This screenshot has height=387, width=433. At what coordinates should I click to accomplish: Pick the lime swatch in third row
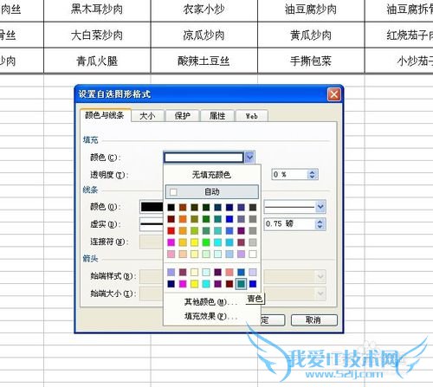pyautogui.click(x=195, y=230)
